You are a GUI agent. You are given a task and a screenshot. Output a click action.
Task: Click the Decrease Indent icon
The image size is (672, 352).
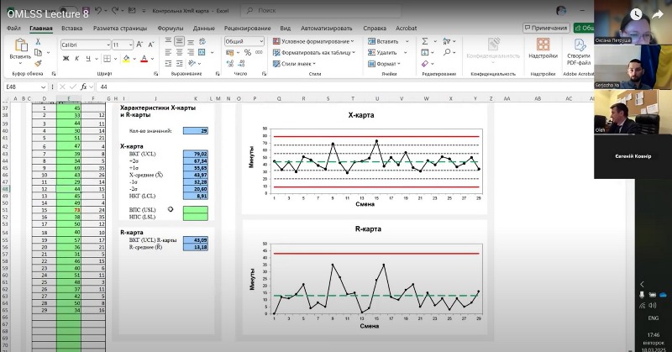click(169, 64)
